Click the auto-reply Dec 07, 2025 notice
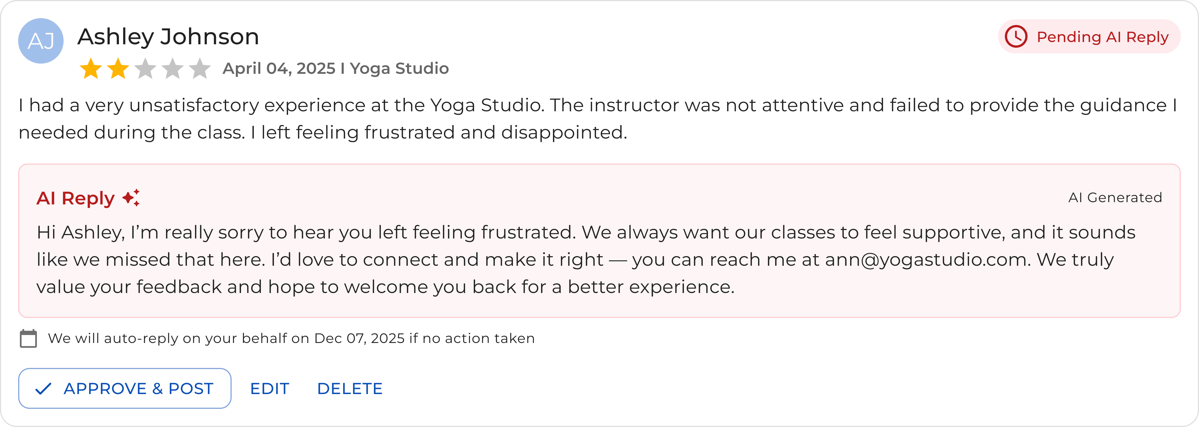The image size is (1199, 427). point(291,338)
